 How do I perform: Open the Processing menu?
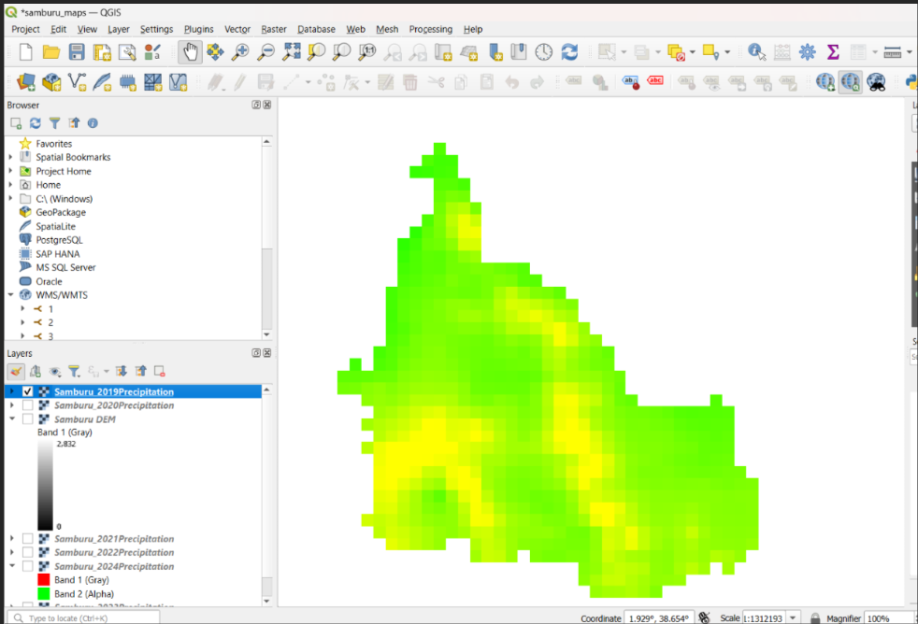(x=430, y=29)
